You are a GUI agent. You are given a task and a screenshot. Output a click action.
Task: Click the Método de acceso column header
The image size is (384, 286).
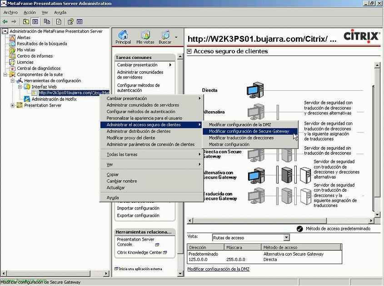pos(301,247)
